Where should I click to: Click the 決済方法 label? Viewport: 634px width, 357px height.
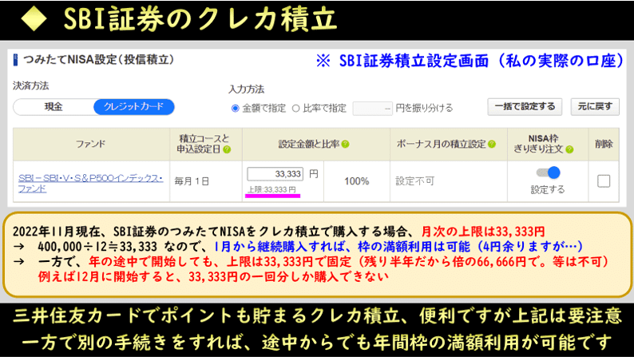[30, 85]
